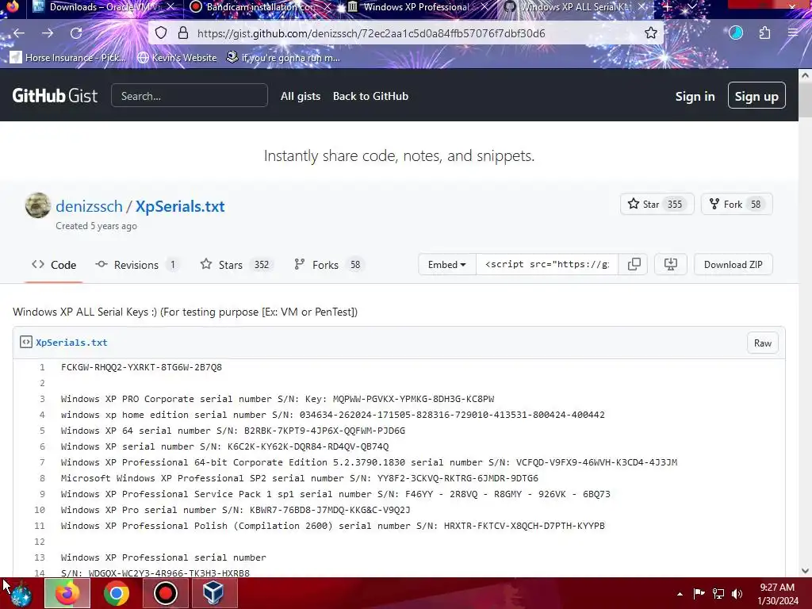The width and height of the screenshot is (812, 609).
Task: Open VirtualBox from the taskbar
Action: point(214,593)
